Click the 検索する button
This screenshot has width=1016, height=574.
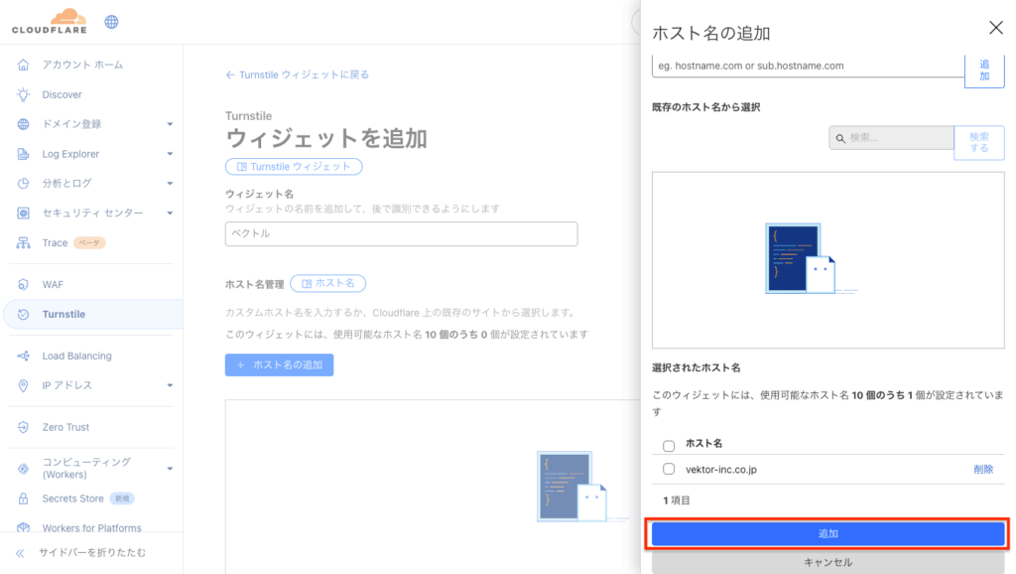pos(979,143)
